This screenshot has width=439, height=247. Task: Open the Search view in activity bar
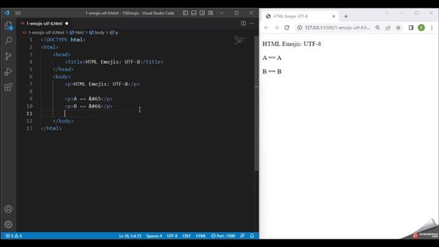(8, 40)
